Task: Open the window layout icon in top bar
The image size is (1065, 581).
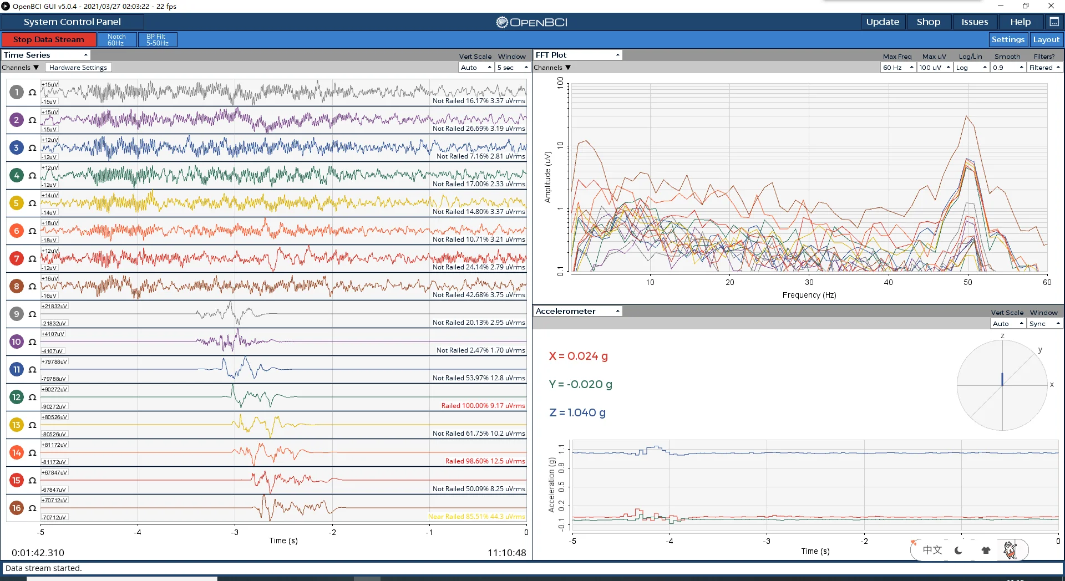Action: [x=1054, y=22]
